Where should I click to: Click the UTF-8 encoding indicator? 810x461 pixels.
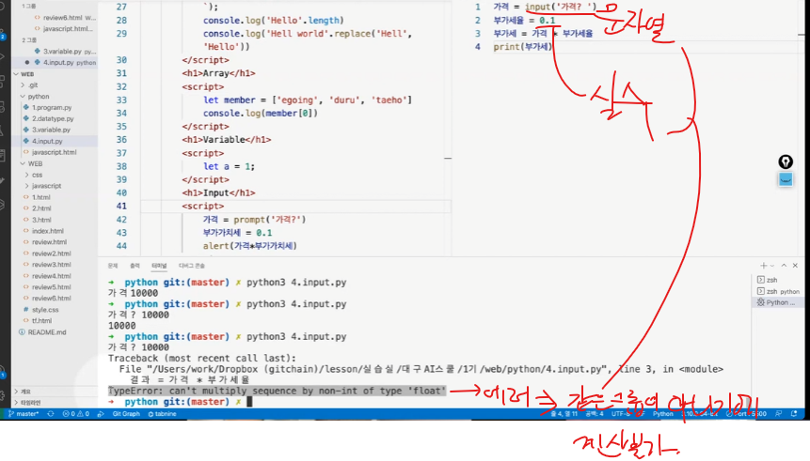622,413
